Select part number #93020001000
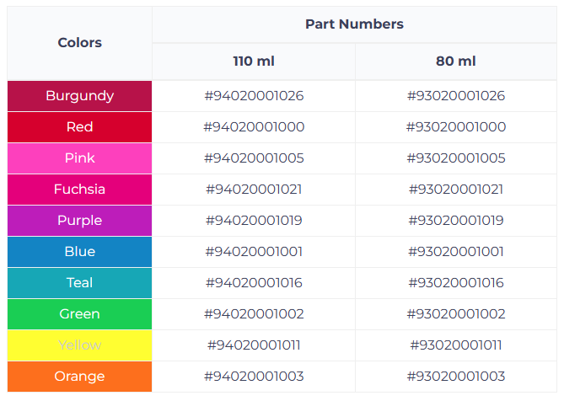The image size is (564, 401). 456,127
